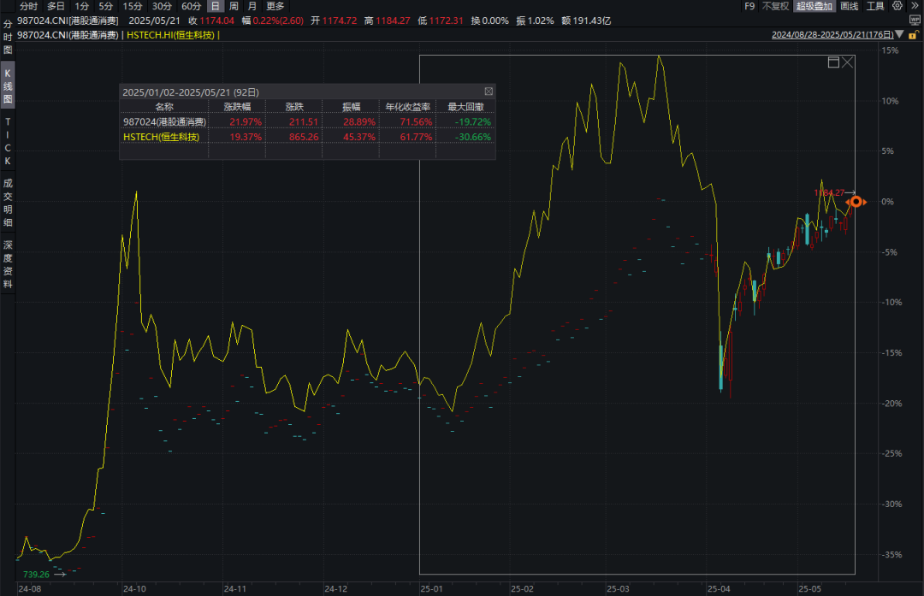Close the selected range rectangle
This screenshot has height=596, width=924.
(847, 62)
